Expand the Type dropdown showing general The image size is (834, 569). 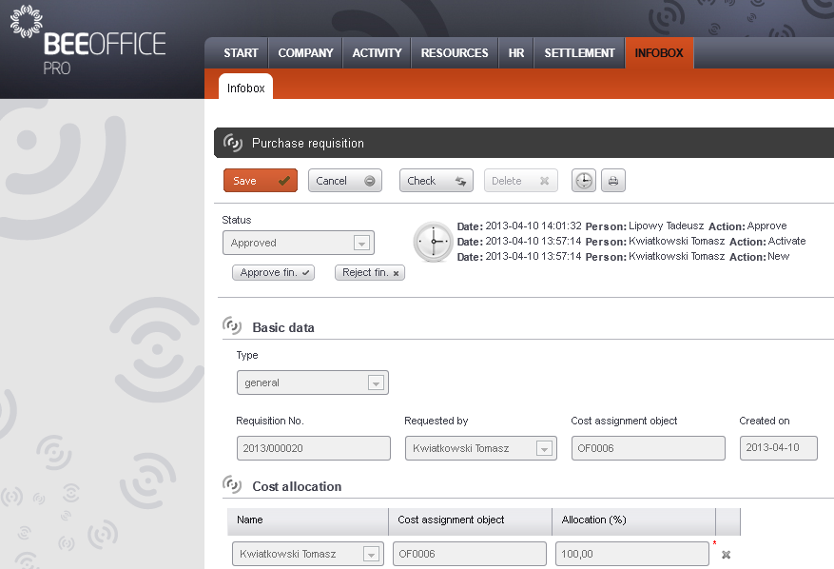click(x=375, y=383)
